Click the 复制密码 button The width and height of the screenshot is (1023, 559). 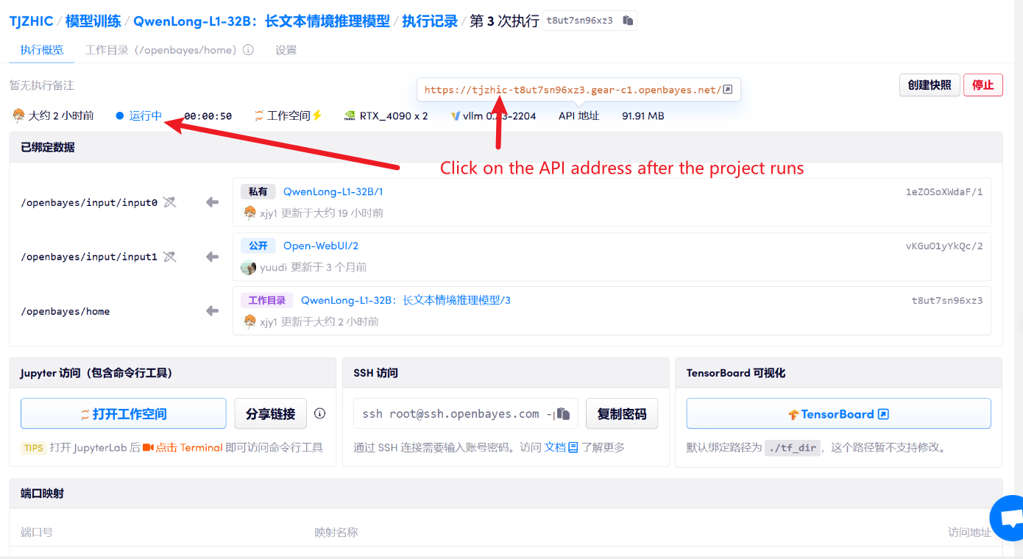pos(622,414)
